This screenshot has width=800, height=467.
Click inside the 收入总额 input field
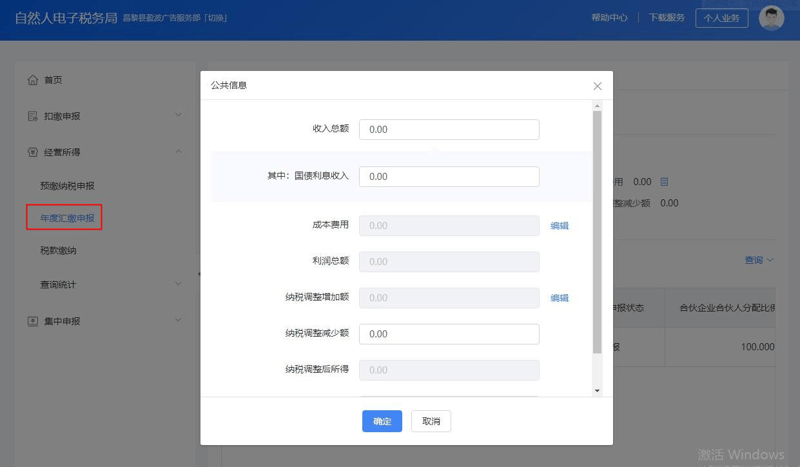point(449,129)
